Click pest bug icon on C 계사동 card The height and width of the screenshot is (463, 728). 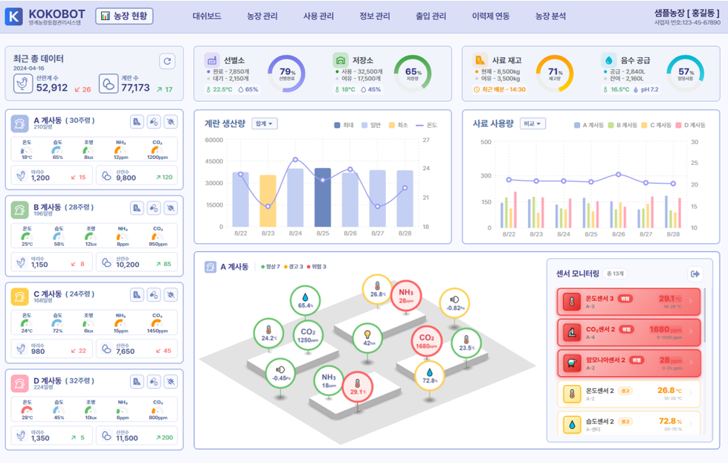point(171,295)
